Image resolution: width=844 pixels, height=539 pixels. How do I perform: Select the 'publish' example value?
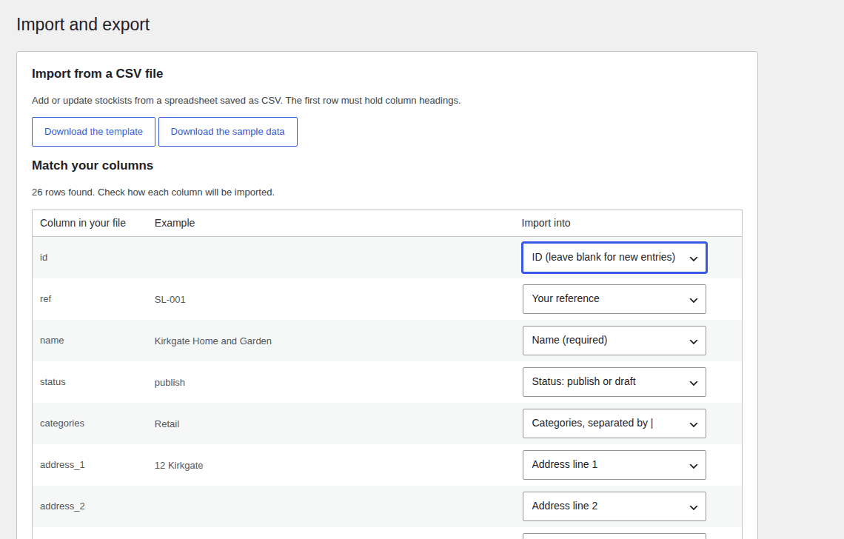tap(170, 382)
